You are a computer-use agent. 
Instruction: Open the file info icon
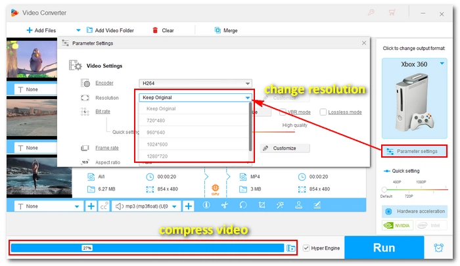click(x=206, y=205)
